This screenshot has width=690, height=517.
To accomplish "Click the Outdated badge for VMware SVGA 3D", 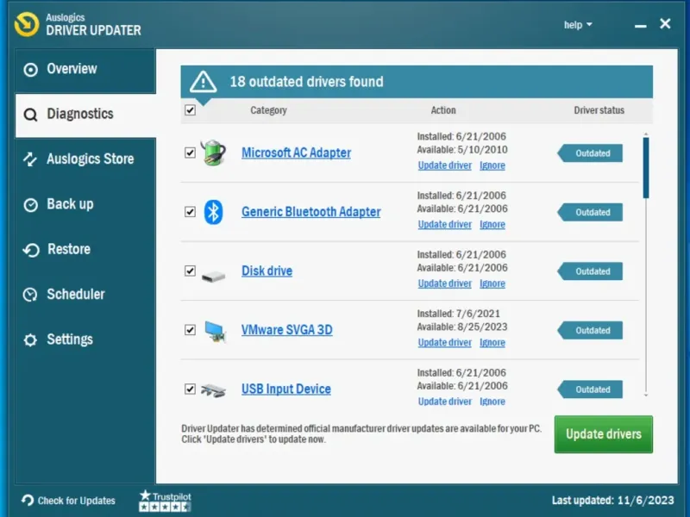I will tap(590, 331).
